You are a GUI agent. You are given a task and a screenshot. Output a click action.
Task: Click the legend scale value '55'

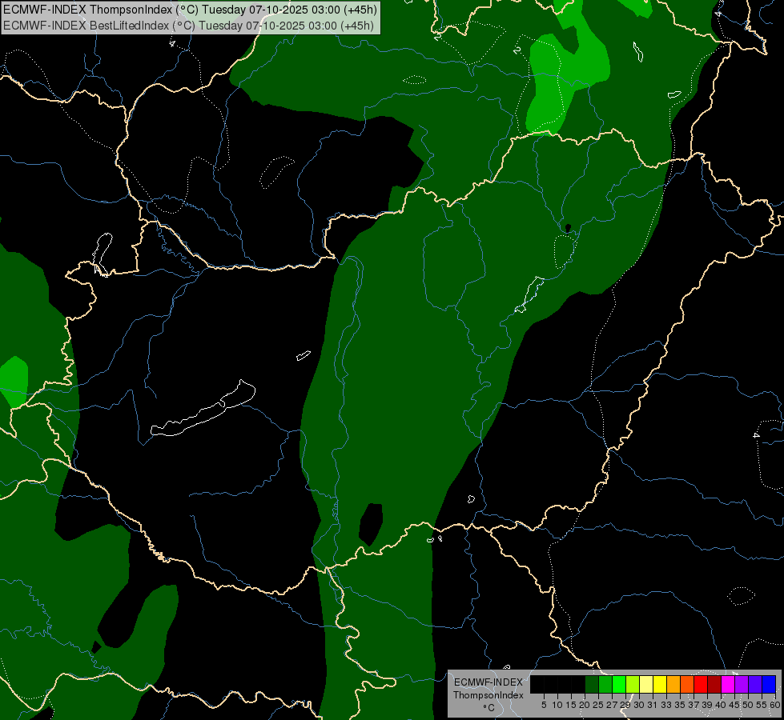(x=762, y=705)
